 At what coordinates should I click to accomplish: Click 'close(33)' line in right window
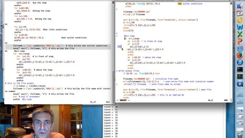(x=128, y=31)
